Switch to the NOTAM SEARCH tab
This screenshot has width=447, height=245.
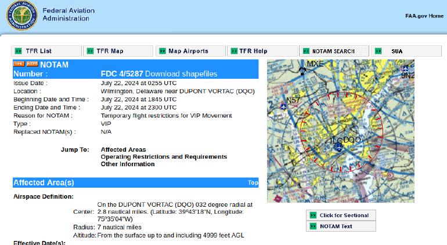(334, 51)
